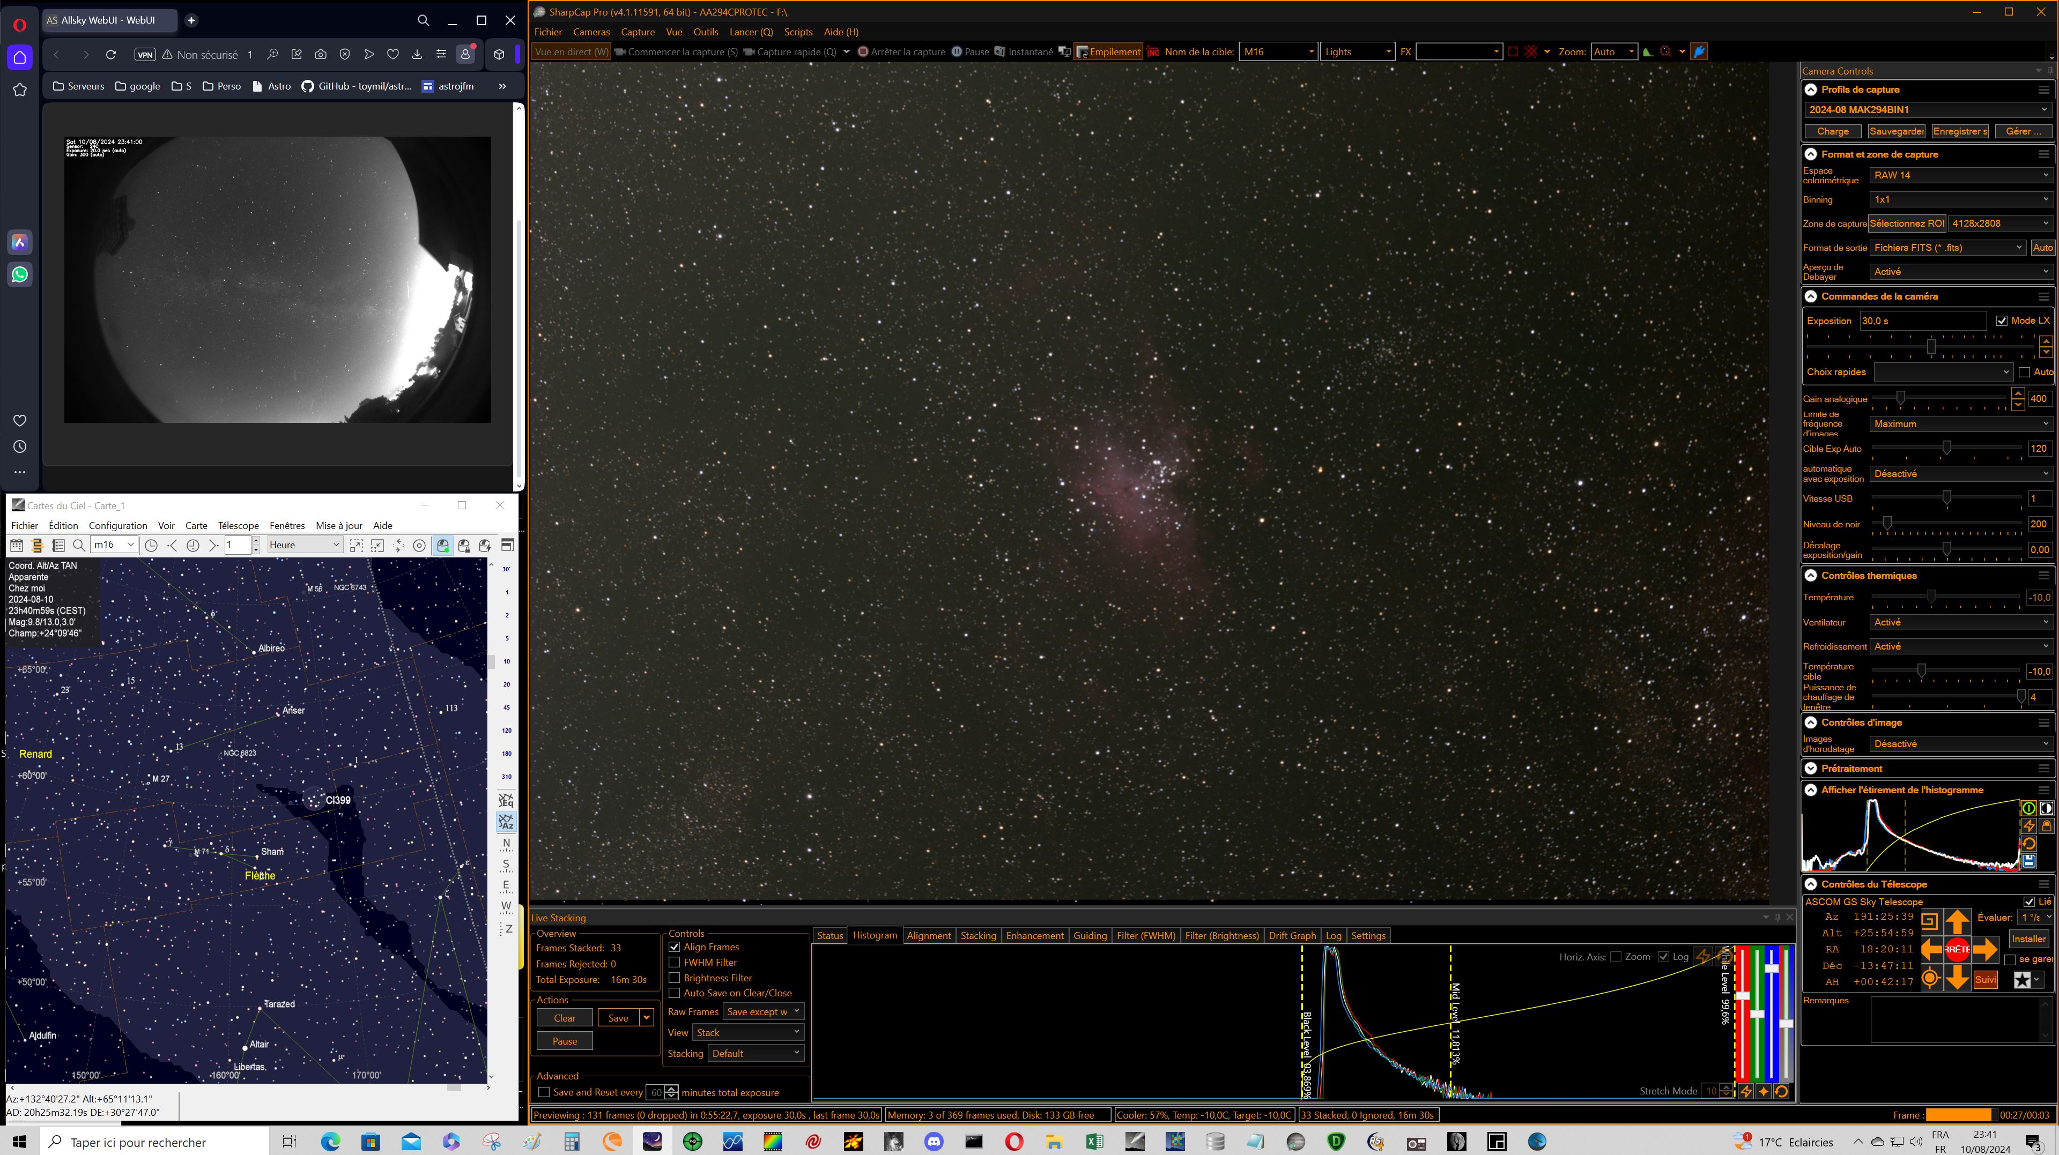
Task: Open the Espace colorimétrique RAW 14 dropdown
Action: 1961,175
